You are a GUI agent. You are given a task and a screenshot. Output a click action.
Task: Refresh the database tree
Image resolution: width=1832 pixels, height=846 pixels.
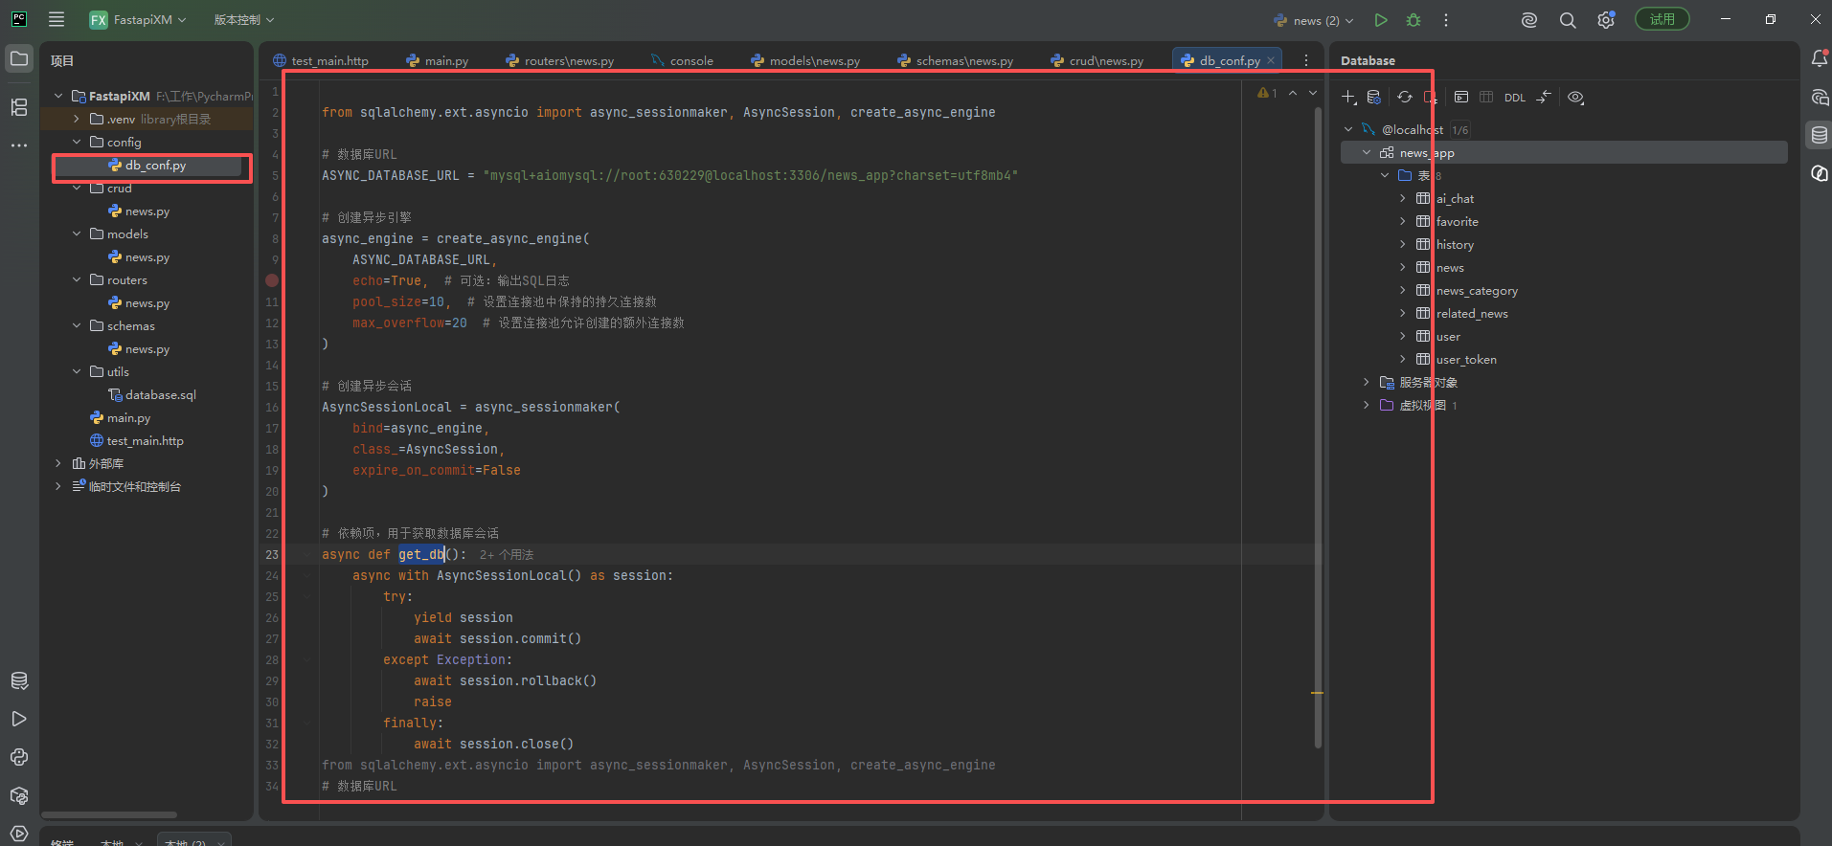1405,97
